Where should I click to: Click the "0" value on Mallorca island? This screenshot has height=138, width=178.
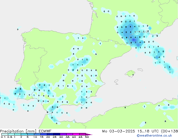(x=133, y=75)
